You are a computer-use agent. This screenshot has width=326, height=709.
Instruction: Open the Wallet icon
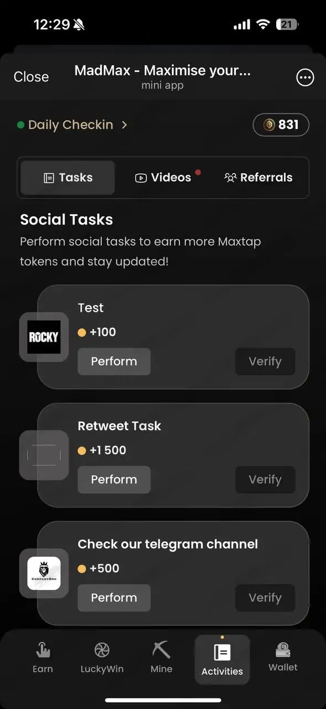click(283, 650)
